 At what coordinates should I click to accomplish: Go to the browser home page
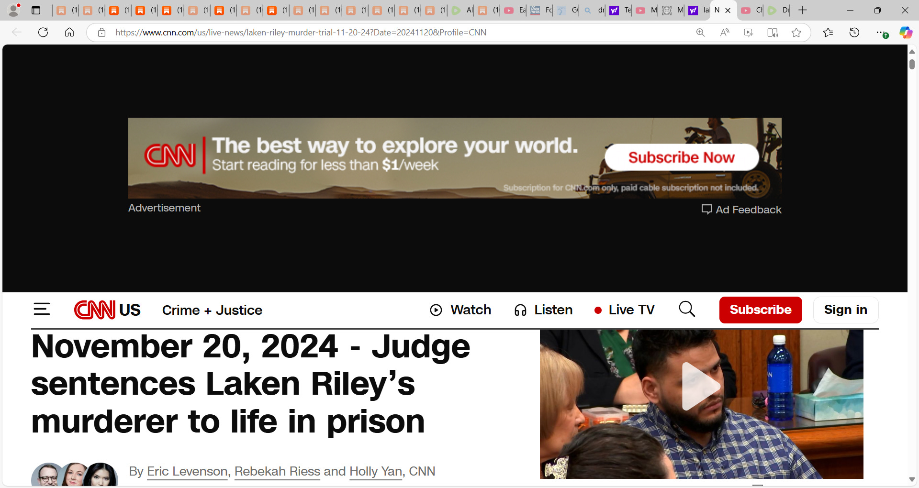pyautogui.click(x=69, y=32)
